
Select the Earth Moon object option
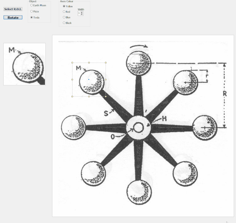pyautogui.click(x=31, y=5)
